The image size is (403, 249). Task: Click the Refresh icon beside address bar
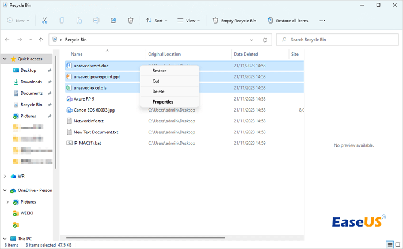pyautogui.click(x=265, y=40)
